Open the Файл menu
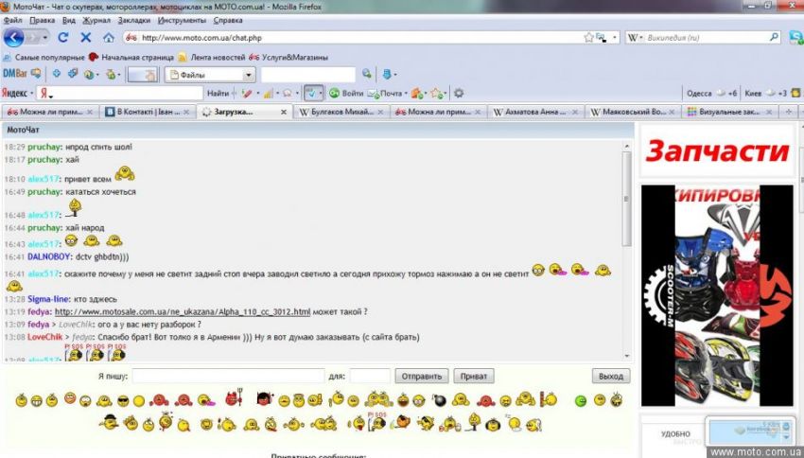 (13, 21)
